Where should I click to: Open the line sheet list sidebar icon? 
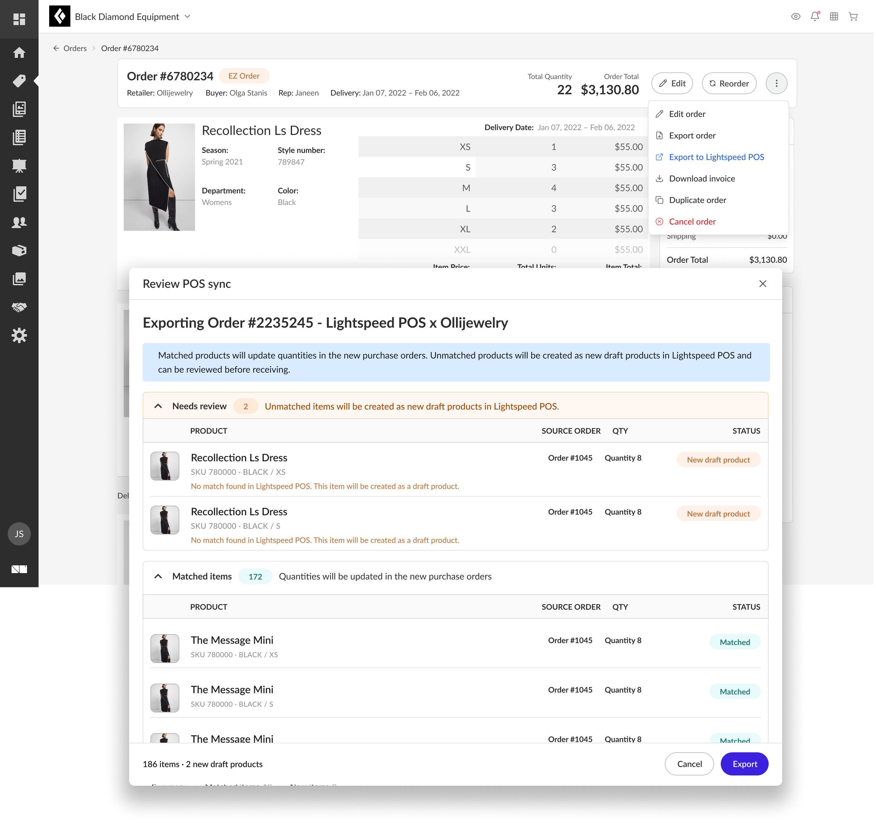click(19, 137)
